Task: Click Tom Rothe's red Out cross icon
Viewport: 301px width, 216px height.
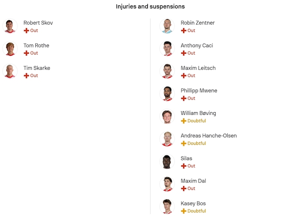Action: click(26, 53)
